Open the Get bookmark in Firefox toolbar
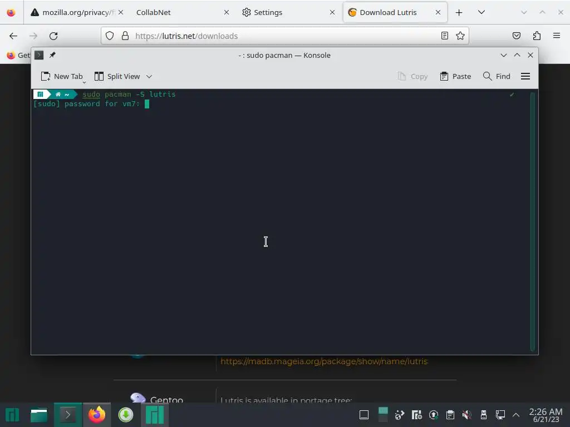 [x=18, y=55]
